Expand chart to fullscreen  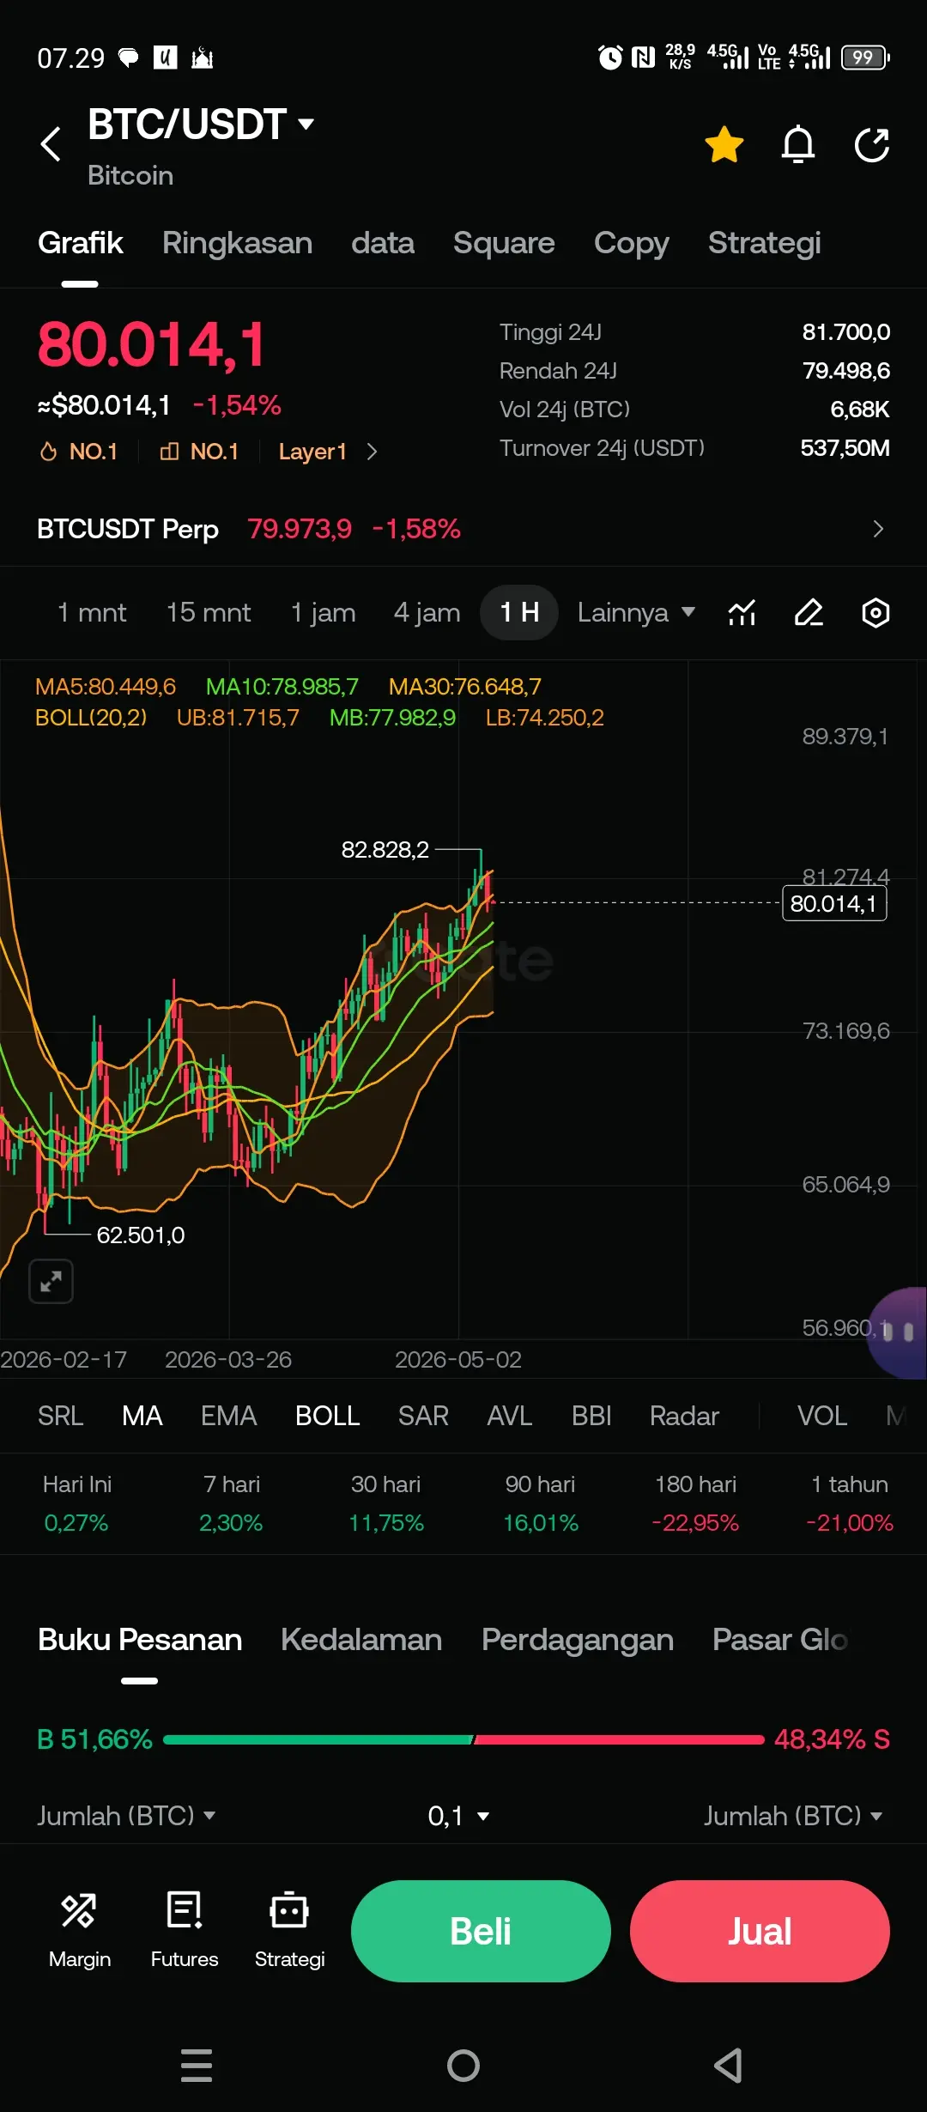point(51,1282)
